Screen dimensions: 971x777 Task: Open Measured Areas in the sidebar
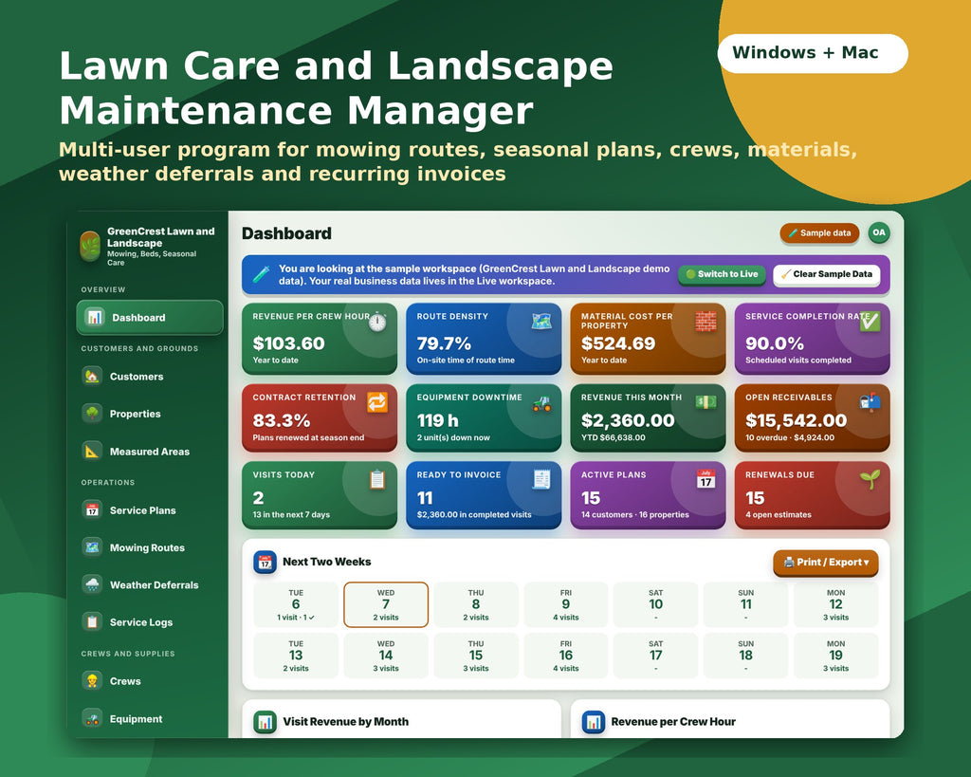[149, 451]
